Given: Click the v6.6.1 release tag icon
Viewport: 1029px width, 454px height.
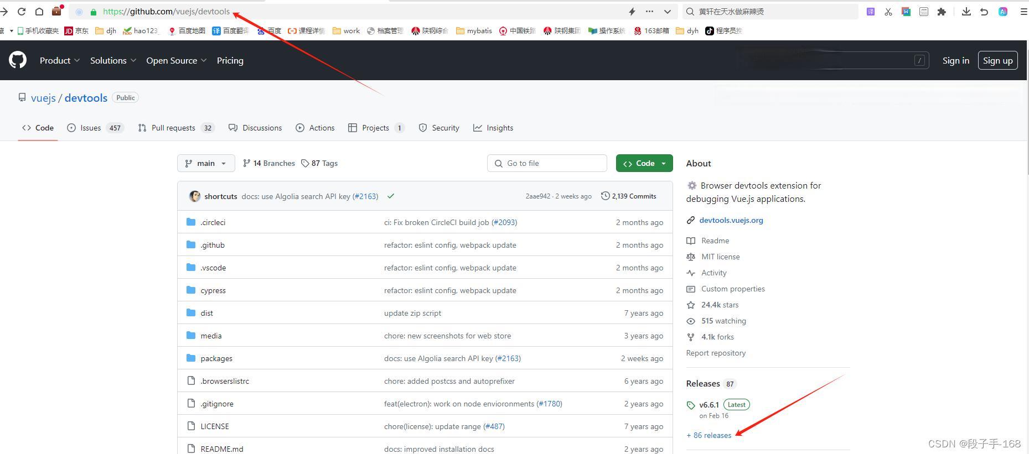Looking at the screenshot, I should click(x=691, y=405).
